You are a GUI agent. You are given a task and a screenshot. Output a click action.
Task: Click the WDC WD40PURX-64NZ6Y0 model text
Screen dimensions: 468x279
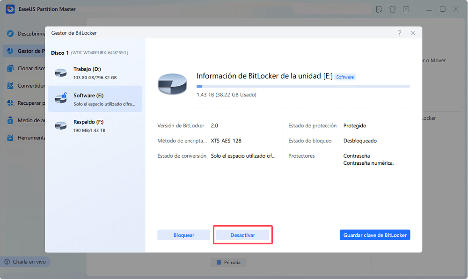(99, 53)
